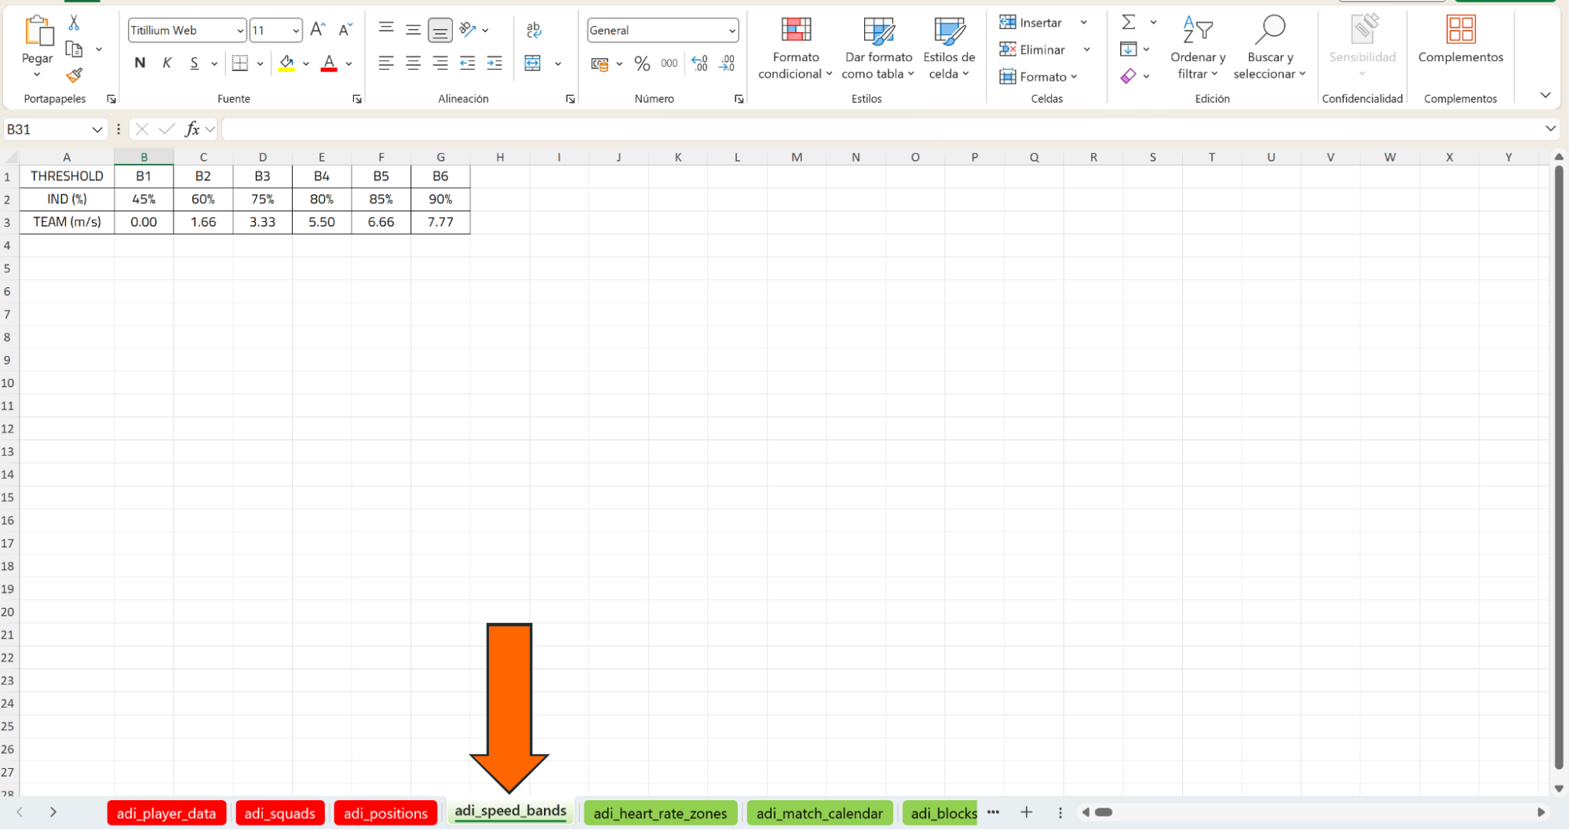Image resolution: width=1569 pixels, height=830 pixels.
Task: Click decrease decimal places icon
Action: pyautogui.click(x=727, y=64)
